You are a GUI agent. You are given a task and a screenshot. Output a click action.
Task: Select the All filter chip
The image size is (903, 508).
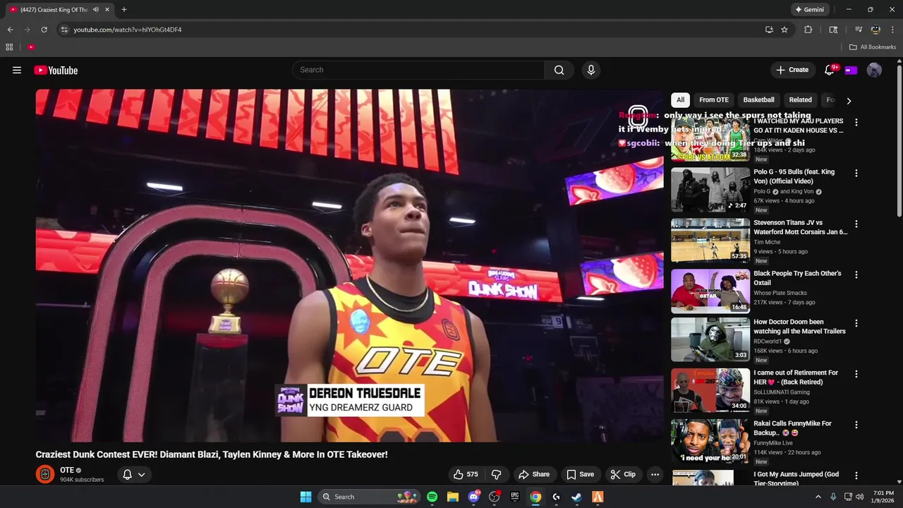680,100
